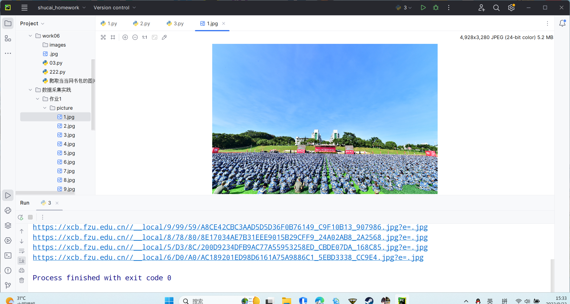Image resolution: width=570 pixels, height=304 pixels.
Task: Clear all console output trash icon
Action: coord(22,280)
